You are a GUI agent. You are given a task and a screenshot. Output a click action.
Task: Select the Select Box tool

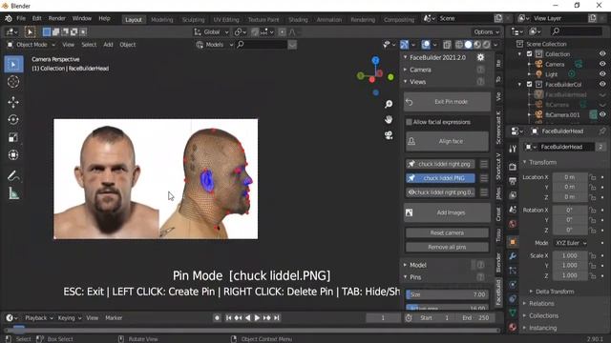(13, 64)
